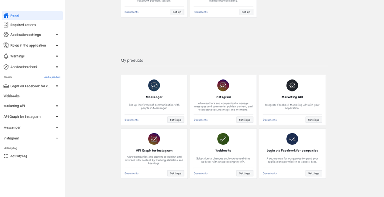
Task: Click the Marketing API product icon
Action: [292, 85]
